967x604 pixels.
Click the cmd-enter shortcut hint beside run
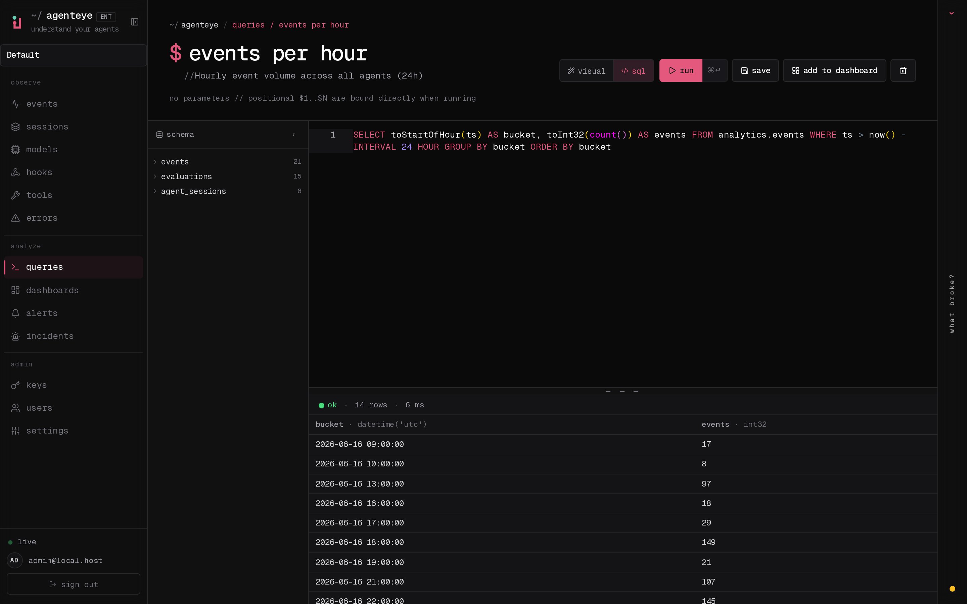point(715,71)
